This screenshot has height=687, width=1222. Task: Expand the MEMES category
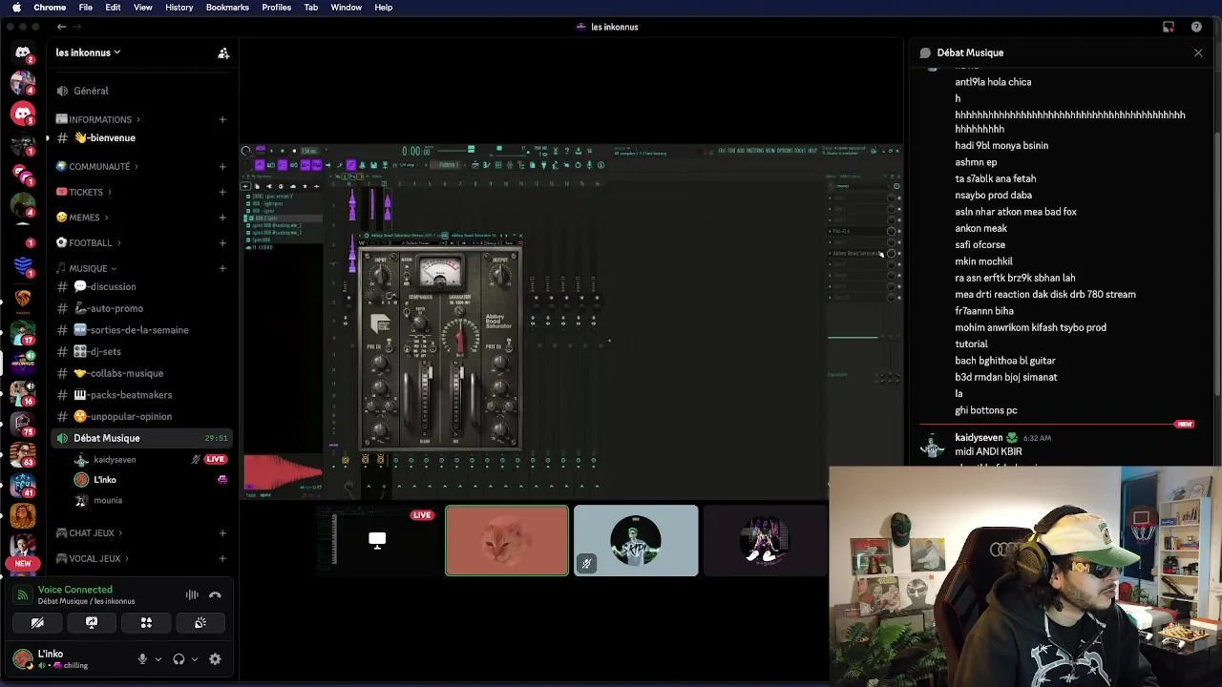tap(82, 218)
